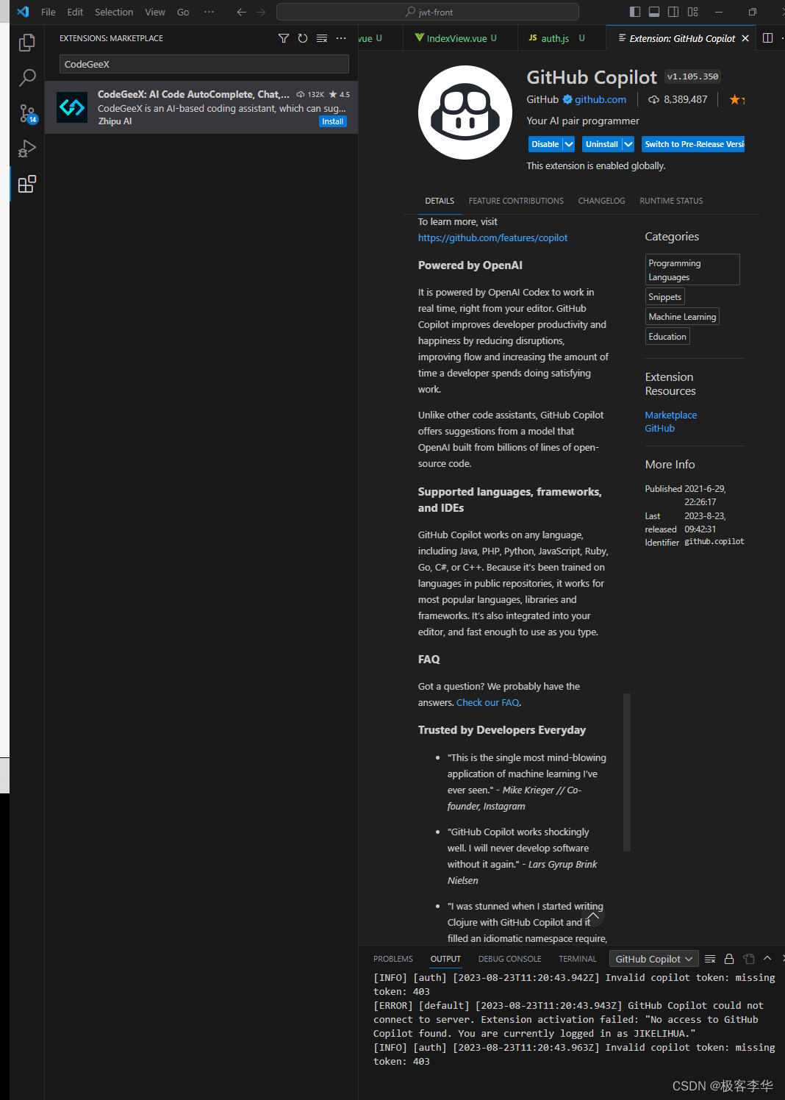Open the Marketplace resource link

tap(671, 415)
